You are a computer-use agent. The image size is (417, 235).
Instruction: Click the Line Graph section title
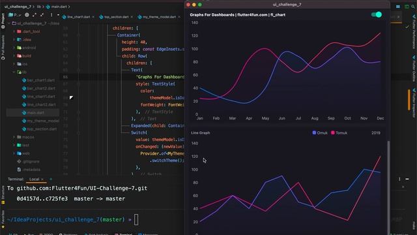(200, 133)
